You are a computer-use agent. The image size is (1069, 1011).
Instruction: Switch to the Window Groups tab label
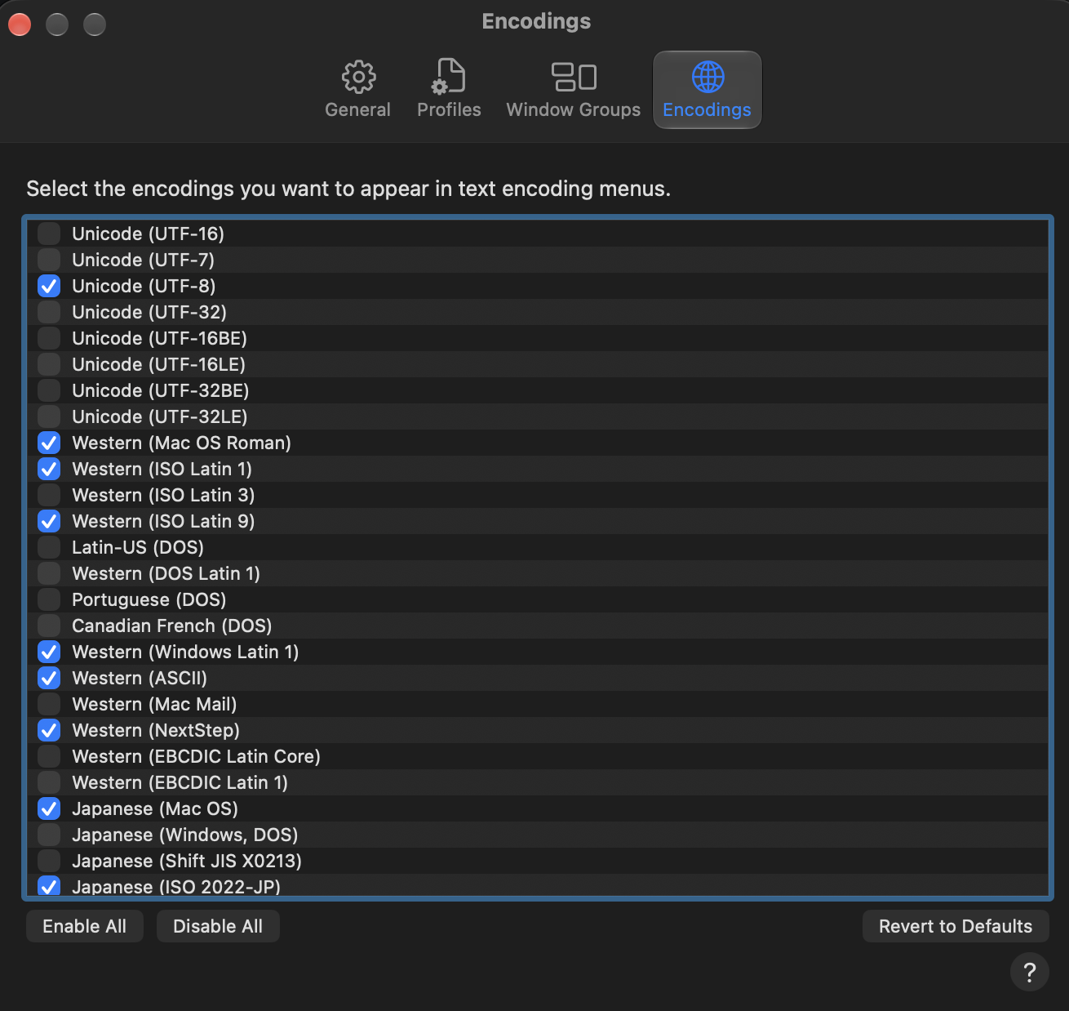pyautogui.click(x=574, y=109)
